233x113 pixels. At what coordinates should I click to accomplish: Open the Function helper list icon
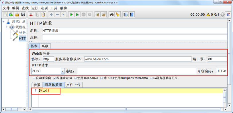click(x=126, y=15)
